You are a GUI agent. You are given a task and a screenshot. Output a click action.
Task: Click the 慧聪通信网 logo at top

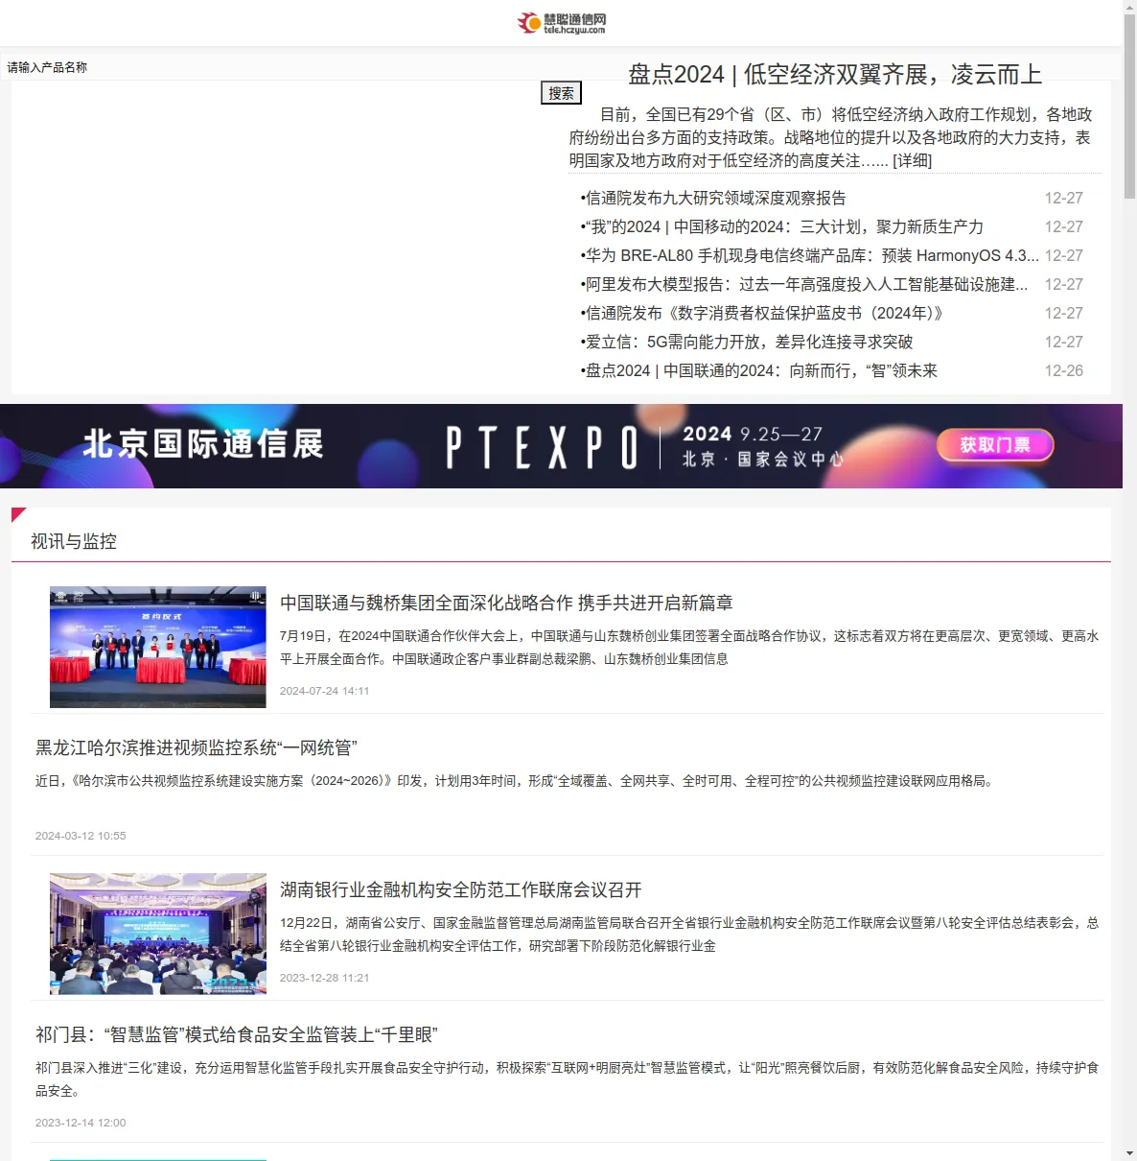tap(562, 23)
